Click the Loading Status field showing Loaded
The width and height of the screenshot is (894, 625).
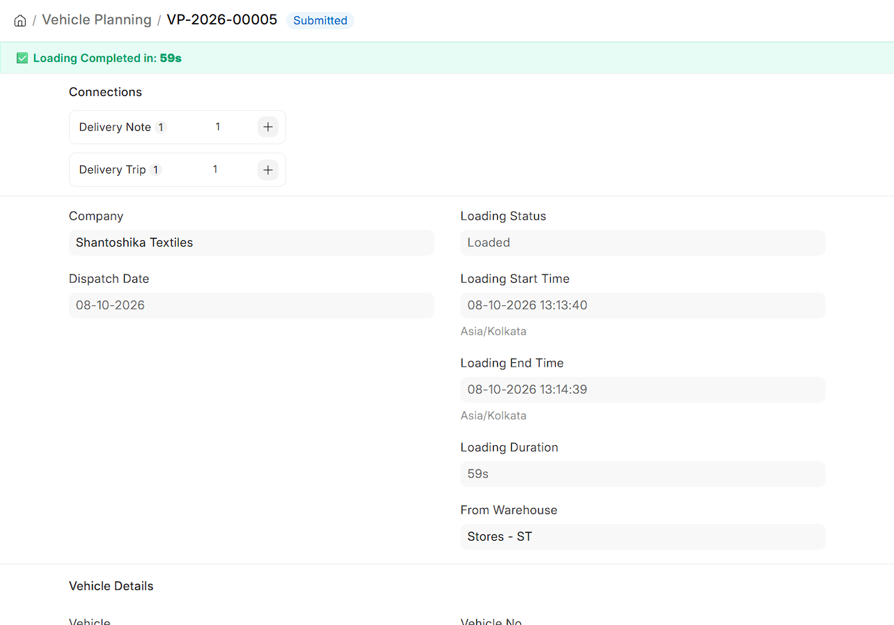click(643, 242)
